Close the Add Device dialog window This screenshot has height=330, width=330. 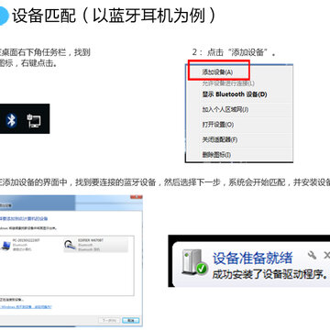(x=136, y=197)
